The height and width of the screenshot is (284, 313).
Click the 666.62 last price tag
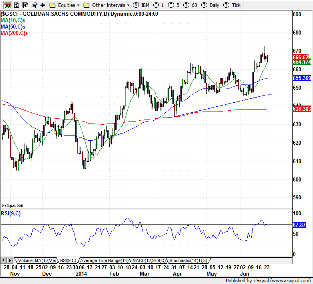click(x=301, y=57)
